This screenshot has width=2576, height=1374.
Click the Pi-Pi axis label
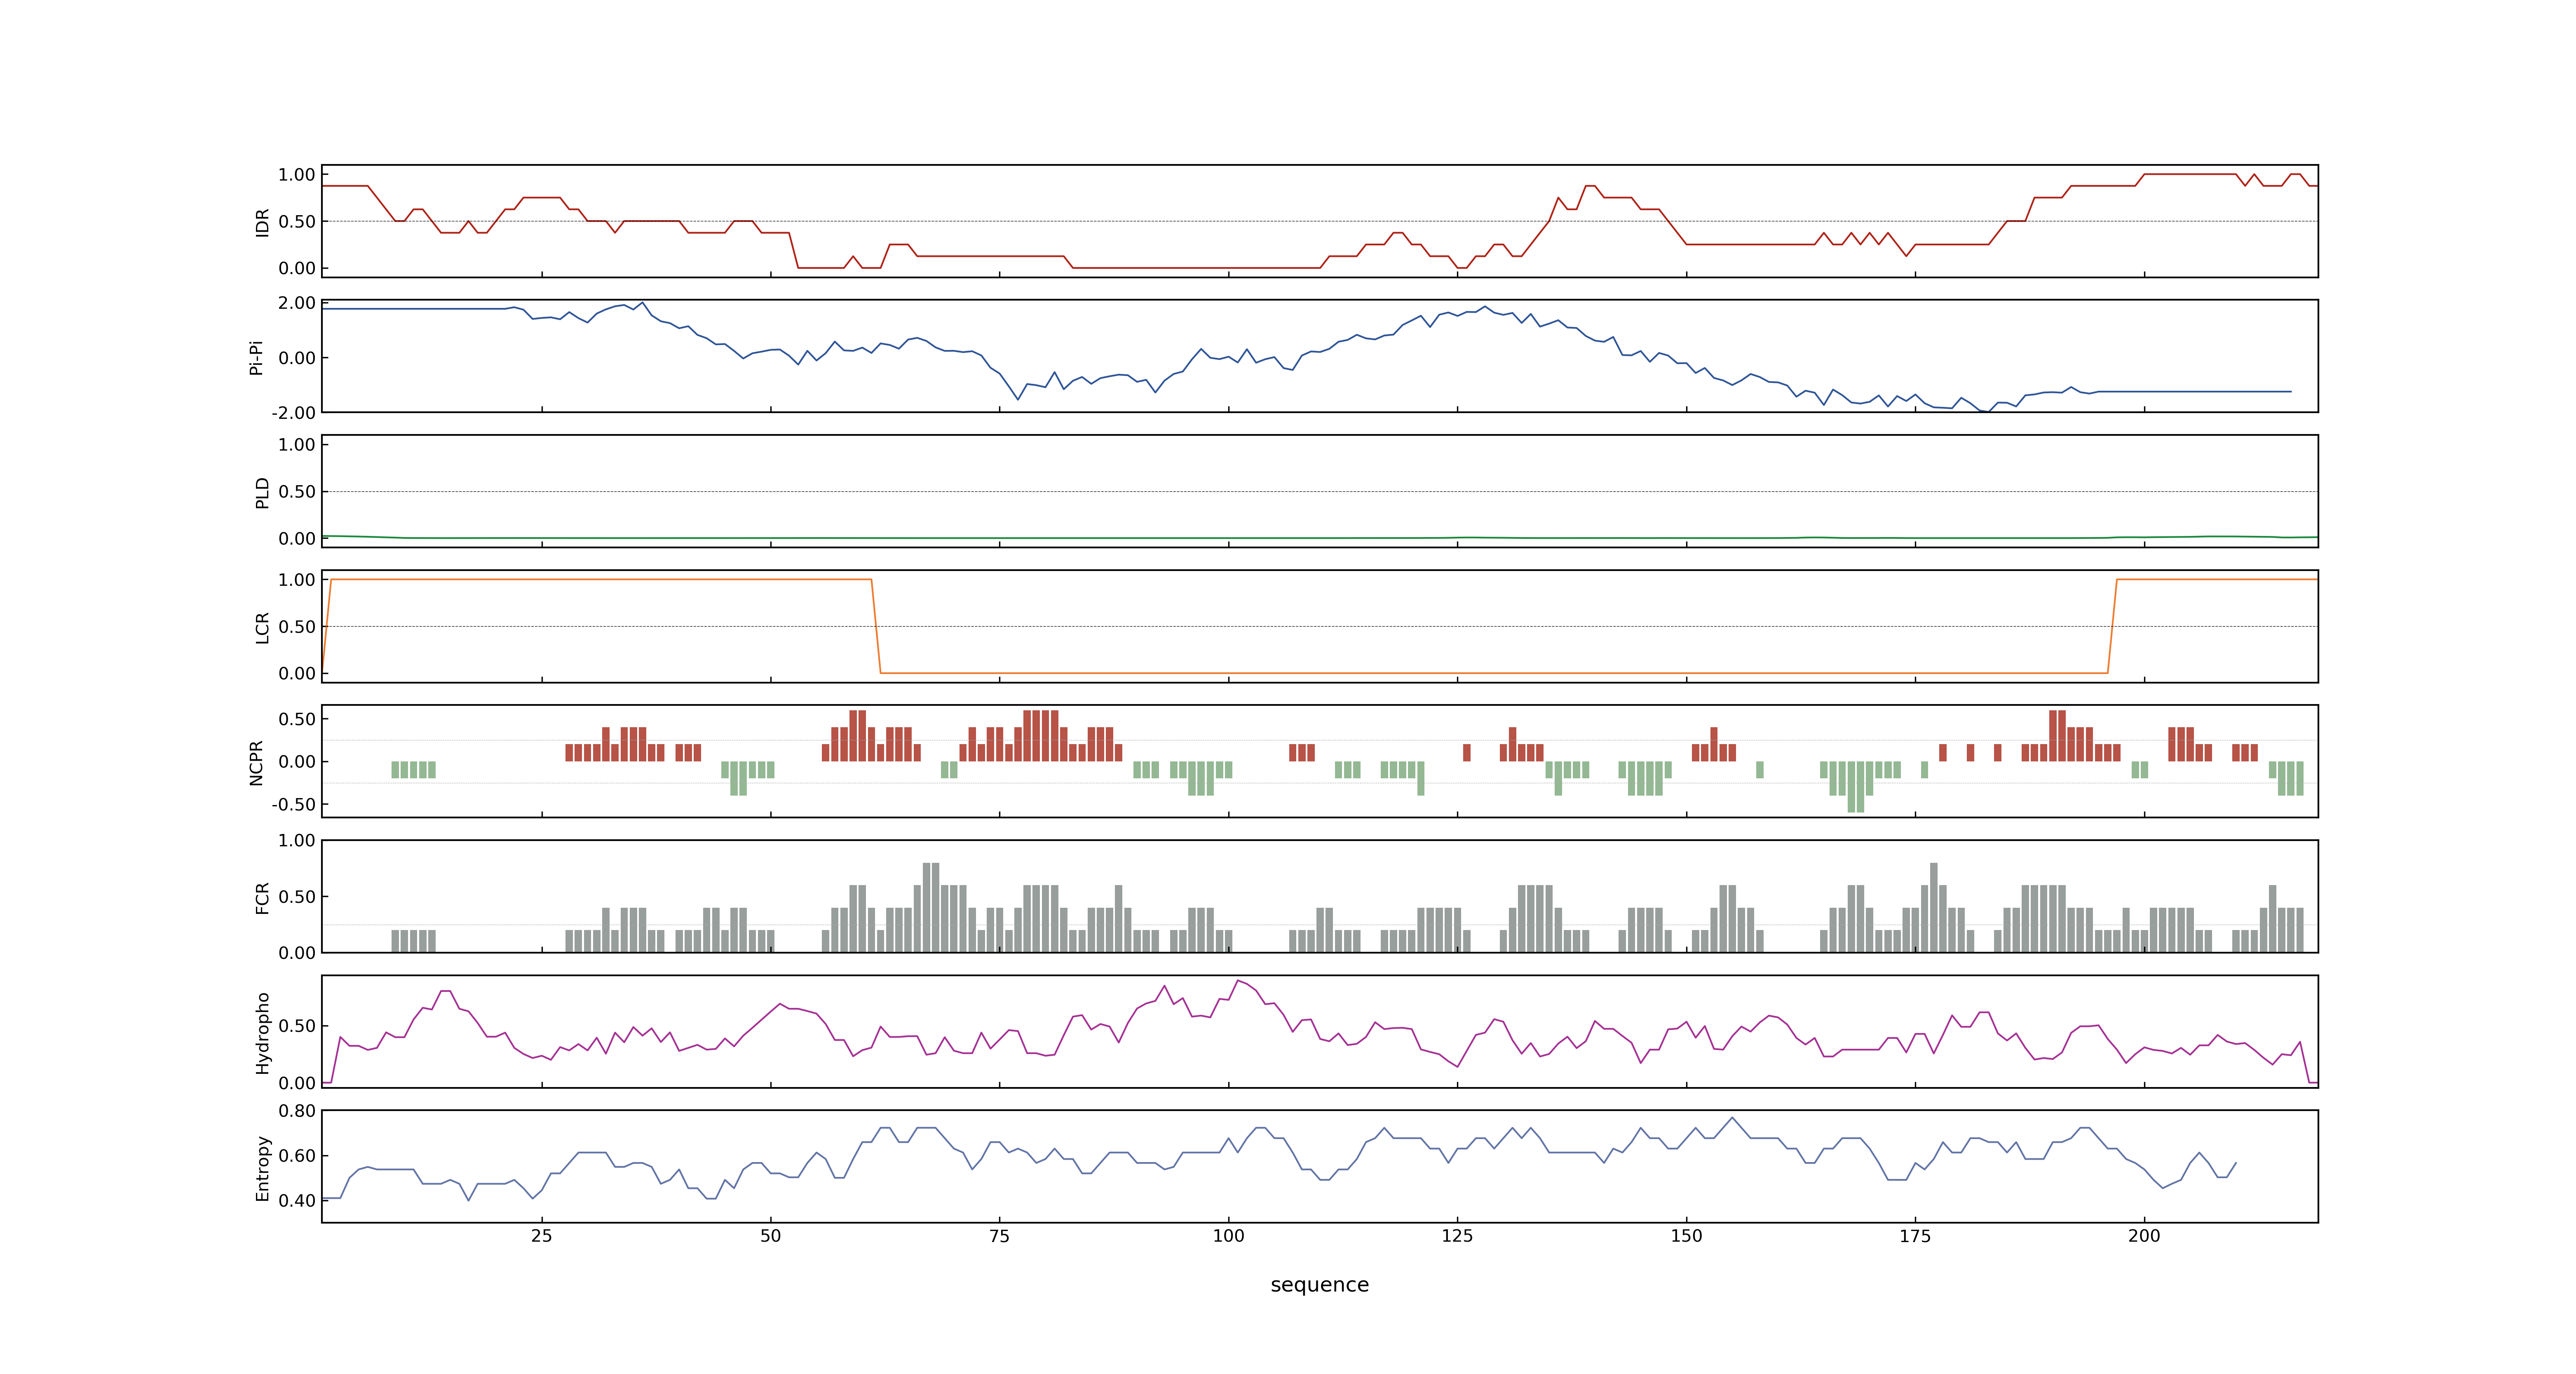tap(256, 357)
